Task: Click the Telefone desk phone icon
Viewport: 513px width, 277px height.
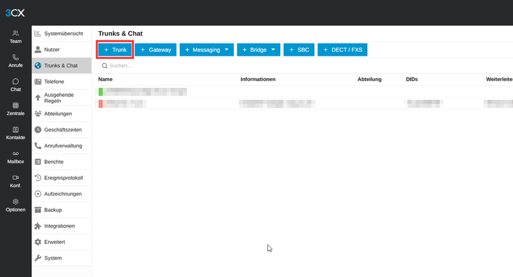Action: 38,81
